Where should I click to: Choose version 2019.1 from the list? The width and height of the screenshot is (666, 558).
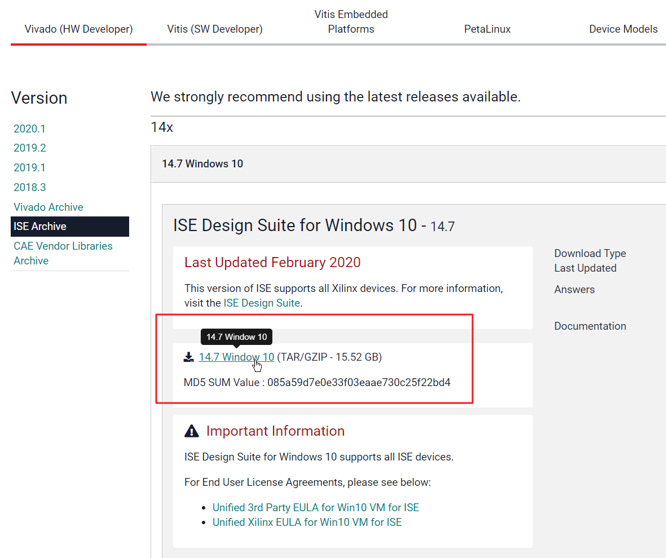tap(29, 167)
